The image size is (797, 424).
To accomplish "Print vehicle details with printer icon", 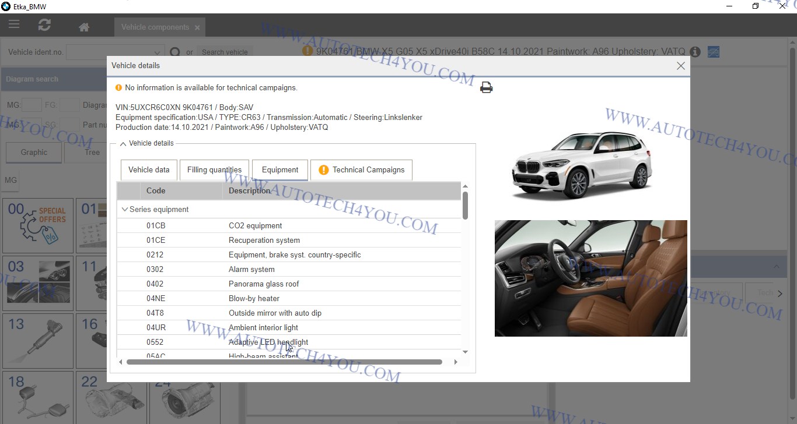I will pyautogui.click(x=486, y=88).
